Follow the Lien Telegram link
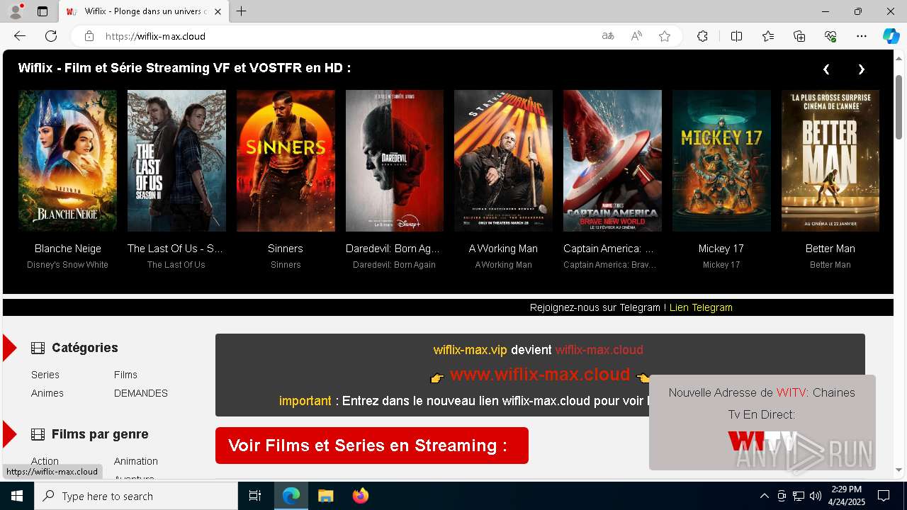 click(x=701, y=307)
